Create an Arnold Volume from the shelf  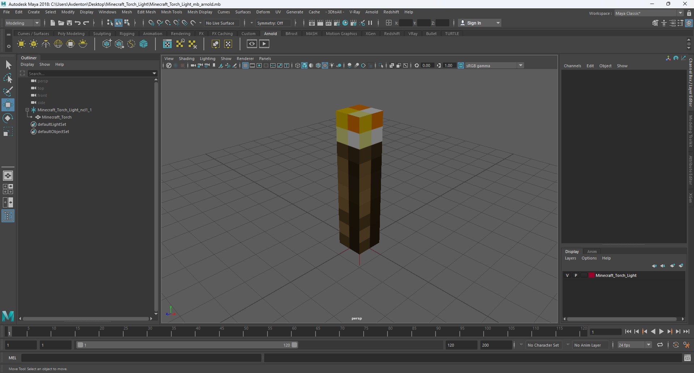143,44
